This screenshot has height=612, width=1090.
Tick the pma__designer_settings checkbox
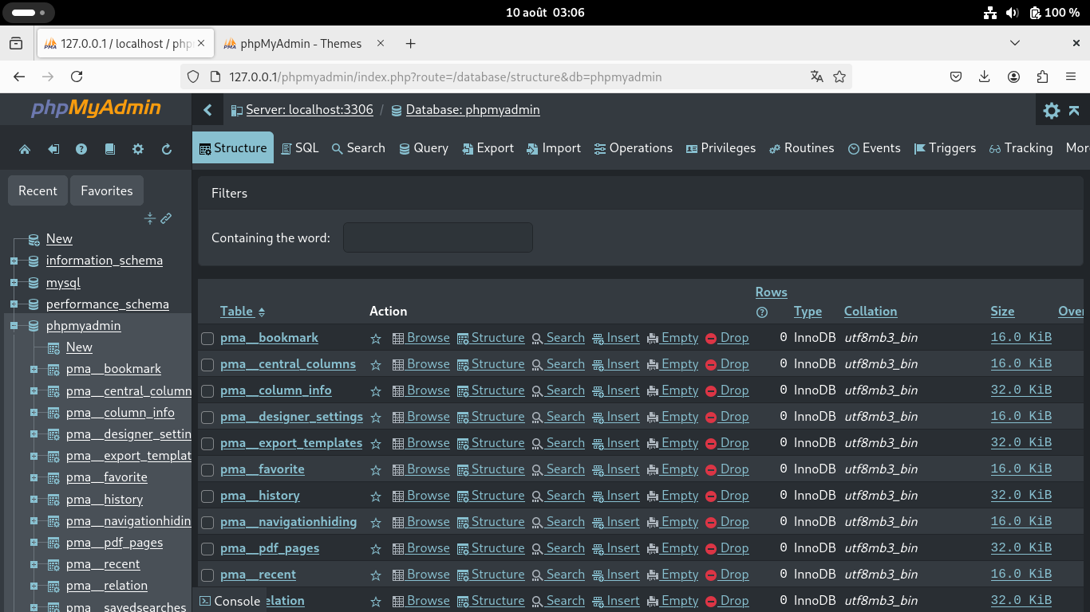(207, 418)
